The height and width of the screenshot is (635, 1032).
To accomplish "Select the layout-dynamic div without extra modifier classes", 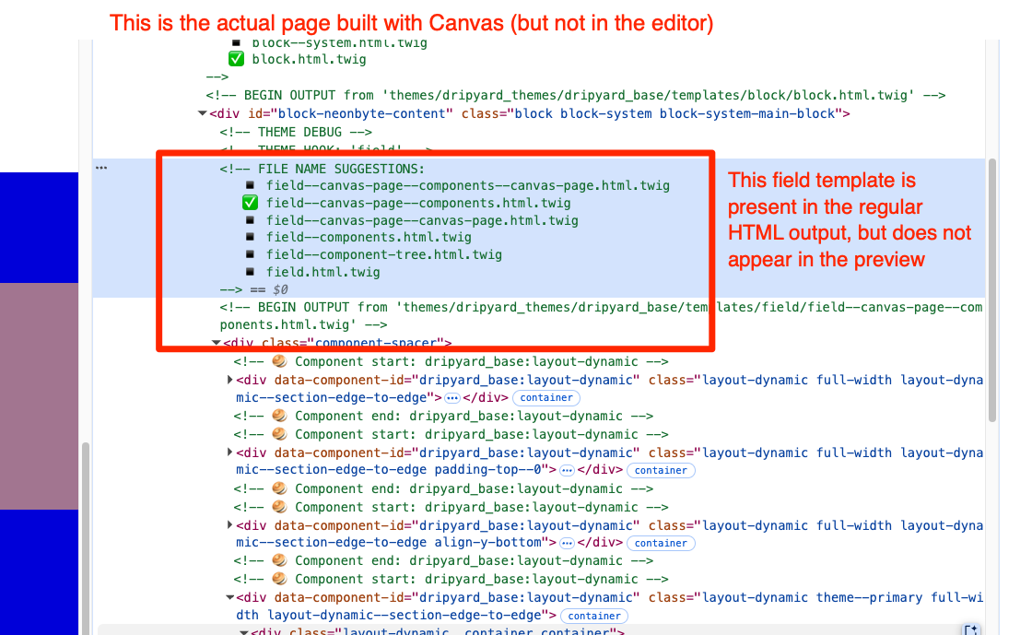I will 609,389.
